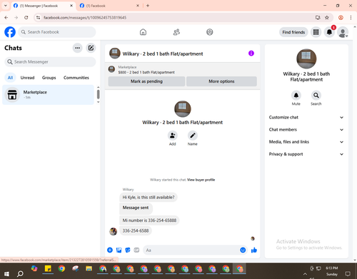This screenshot has height=279, width=357.
Task: Expand Customize chat section
Action: 306,117
